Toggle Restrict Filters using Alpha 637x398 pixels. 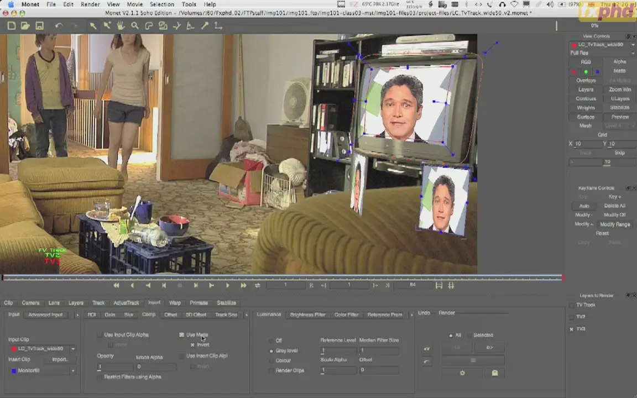point(100,378)
